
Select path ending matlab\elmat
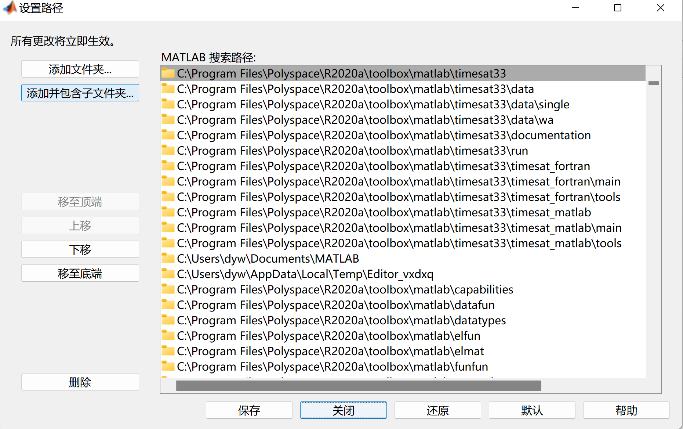tap(330, 351)
